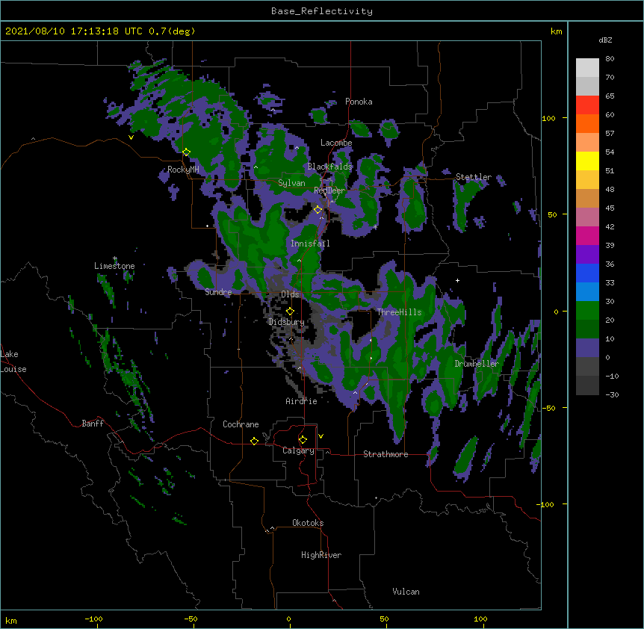Click the Strathmore label
Screen dimensions: 644x629
click(386, 454)
